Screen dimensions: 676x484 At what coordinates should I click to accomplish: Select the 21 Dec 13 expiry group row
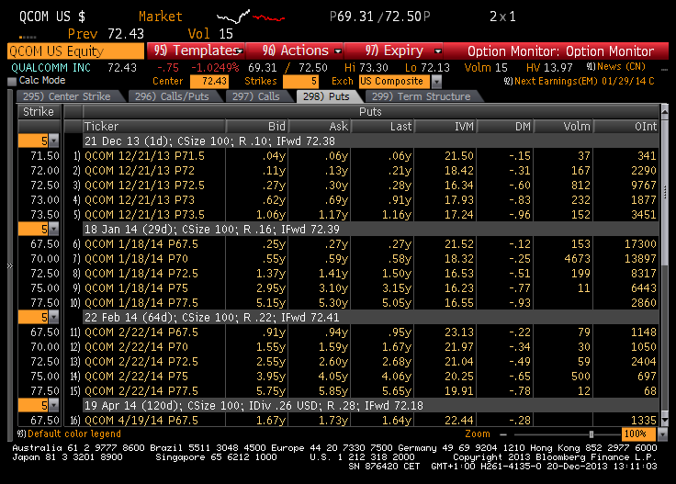[371, 141]
